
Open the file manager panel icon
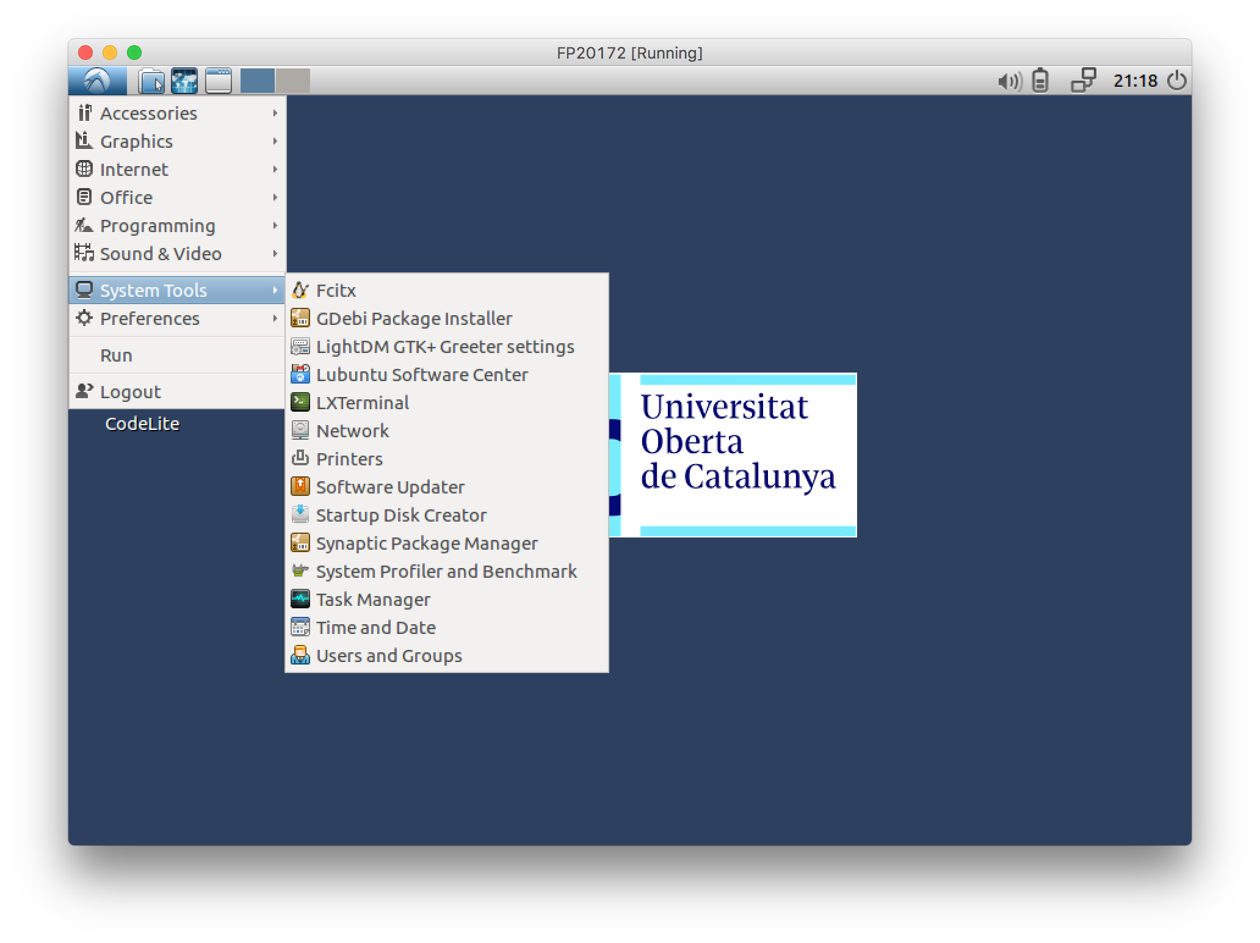click(x=151, y=81)
